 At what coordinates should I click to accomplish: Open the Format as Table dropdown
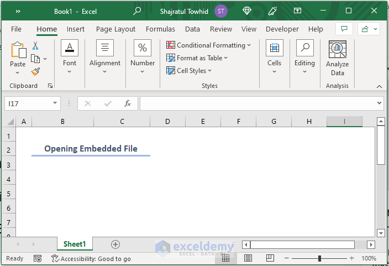tap(197, 58)
